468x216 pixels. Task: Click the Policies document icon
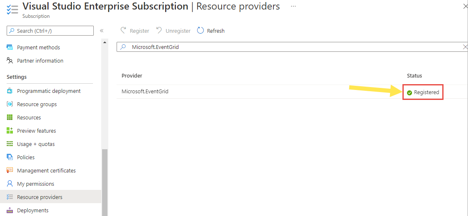click(10, 157)
